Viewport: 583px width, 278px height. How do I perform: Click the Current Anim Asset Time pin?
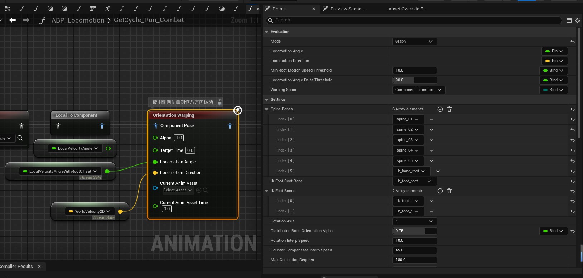[155, 206]
